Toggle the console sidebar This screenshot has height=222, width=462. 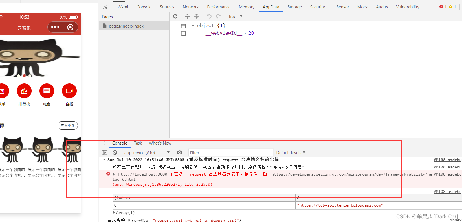105,152
